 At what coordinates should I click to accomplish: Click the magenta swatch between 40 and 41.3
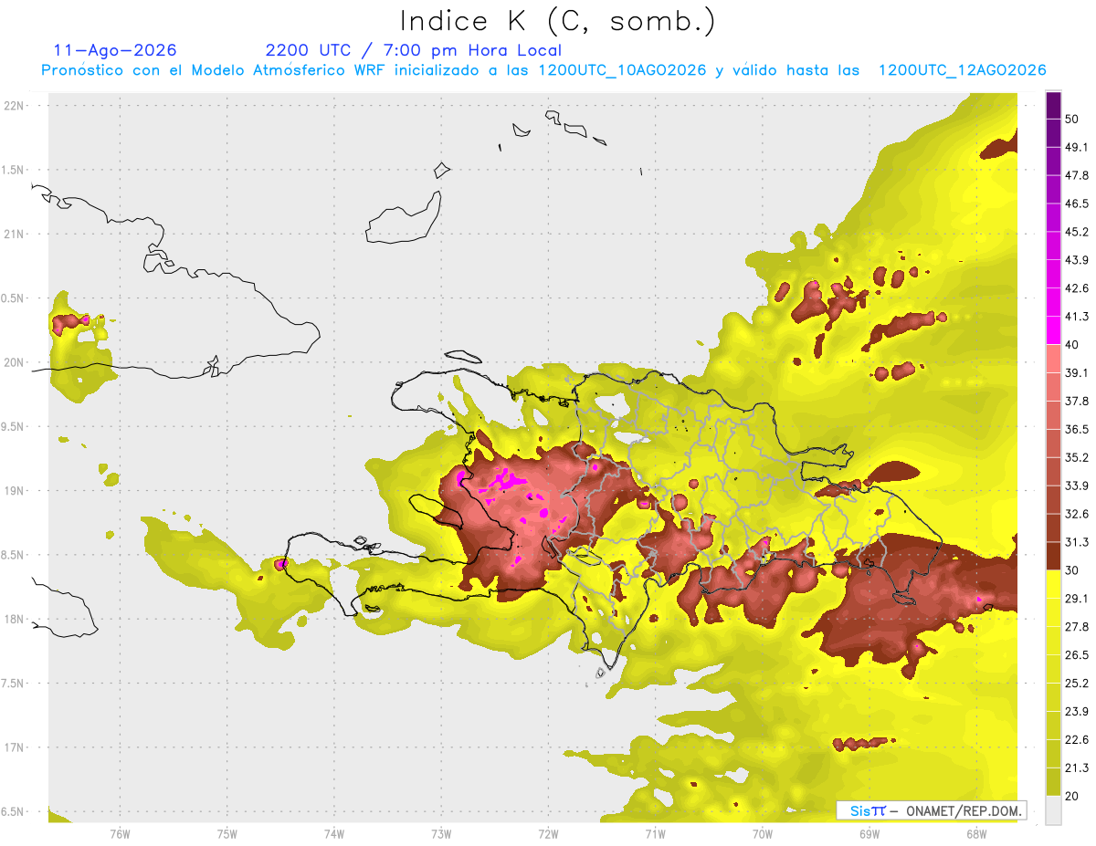(x=1053, y=330)
